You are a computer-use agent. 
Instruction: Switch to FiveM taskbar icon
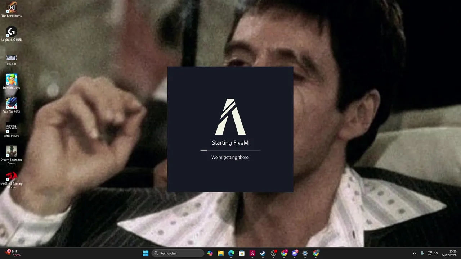click(x=252, y=253)
